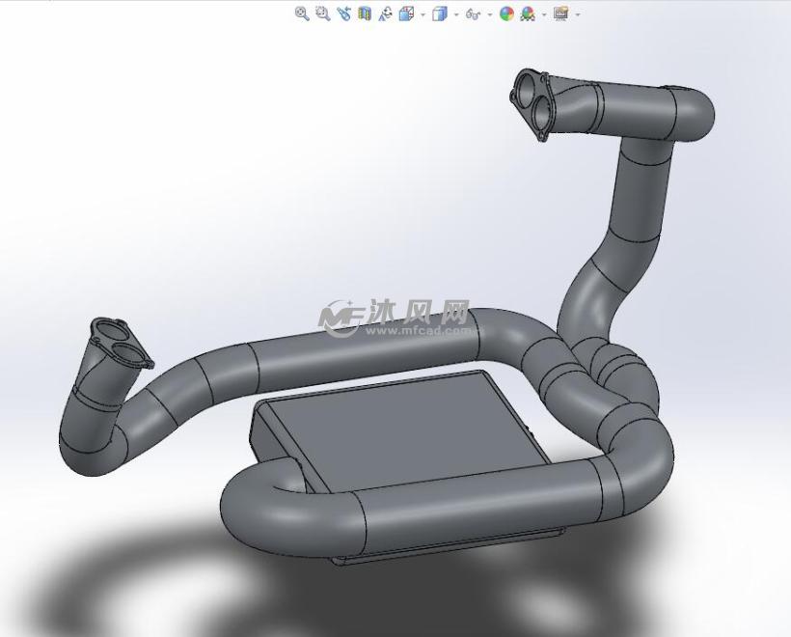The width and height of the screenshot is (791, 637).
Task: Click the View Orientation cube icon
Action: pyautogui.click(x=408, y=13)
